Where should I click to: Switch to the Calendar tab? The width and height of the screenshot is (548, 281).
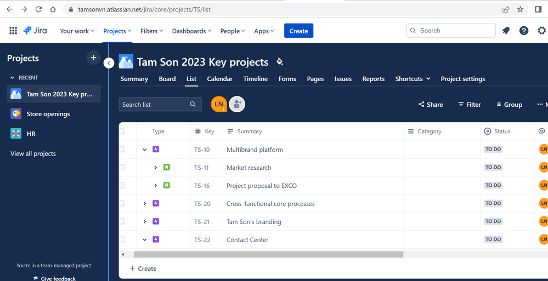tap(219, 79)
